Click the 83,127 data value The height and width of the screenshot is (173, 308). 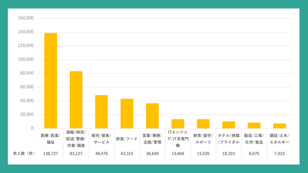pos(76,154)
